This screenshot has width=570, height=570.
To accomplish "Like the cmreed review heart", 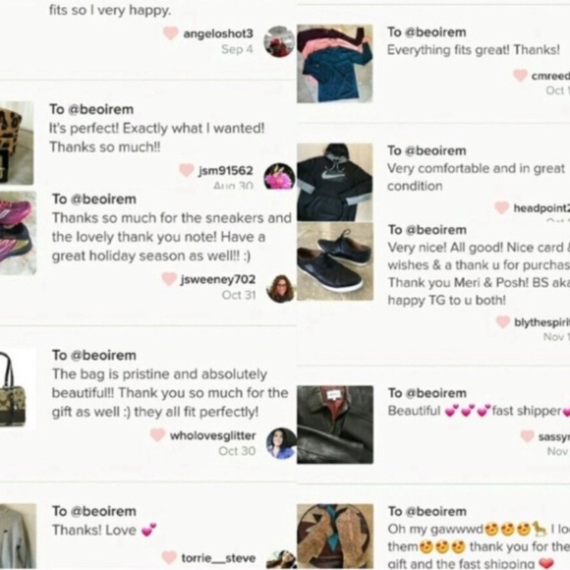I will pyautogui.click(x=520, y=76).
